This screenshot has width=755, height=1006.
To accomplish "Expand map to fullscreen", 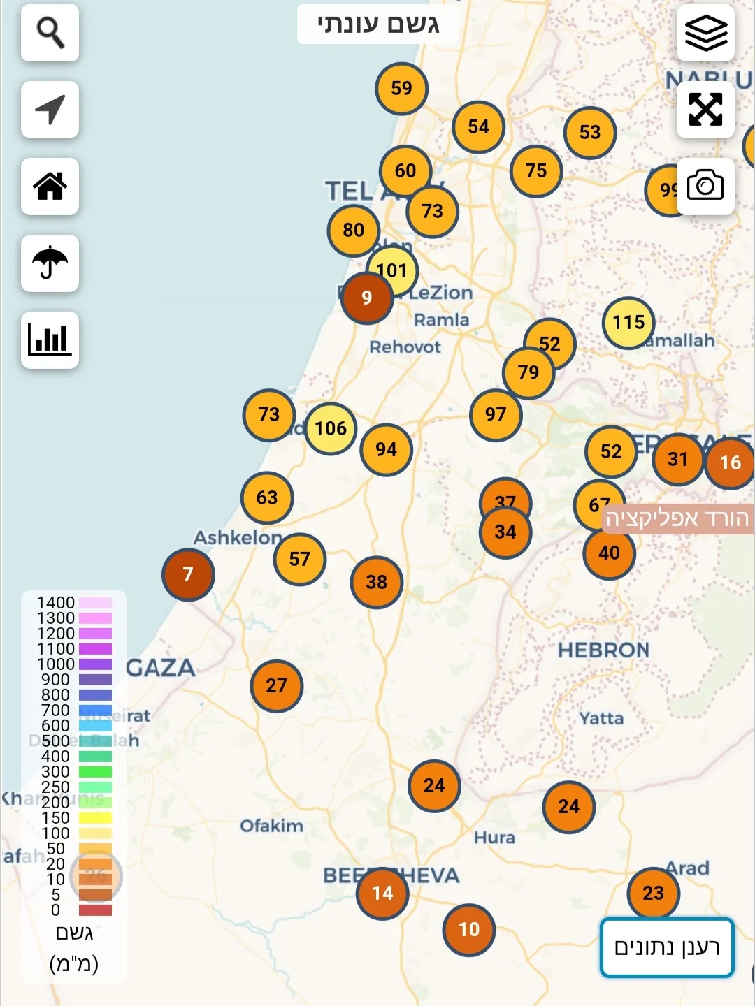I will (x=705, y=110).
